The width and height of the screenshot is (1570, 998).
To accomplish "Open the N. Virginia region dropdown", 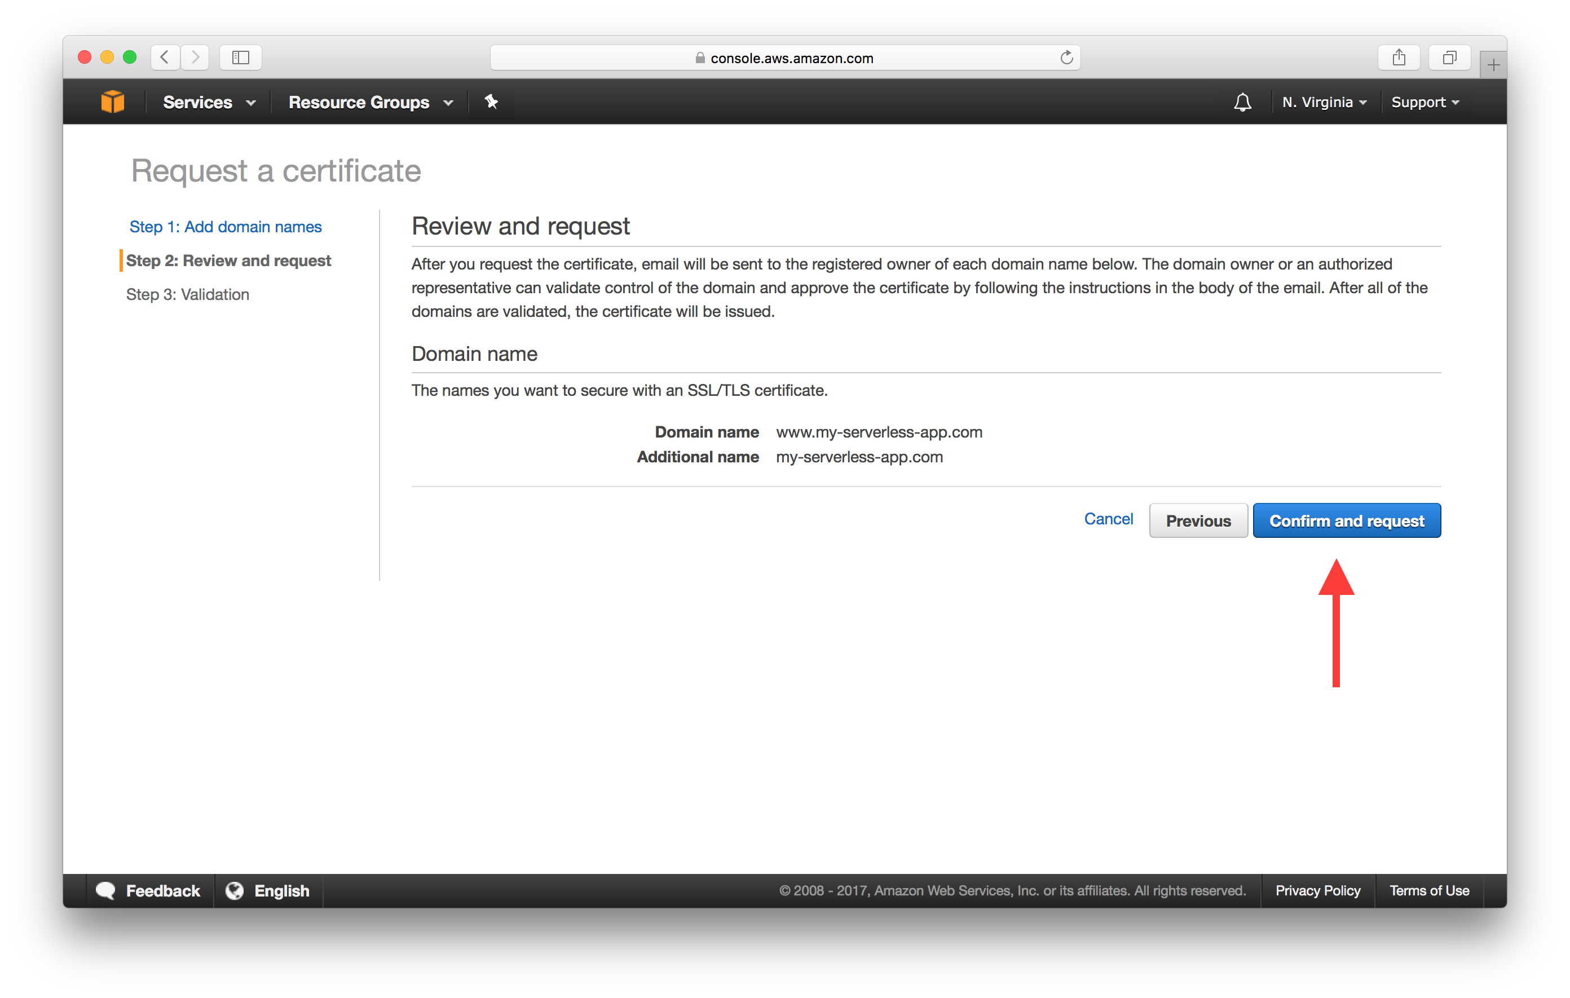I will 1324,103.
